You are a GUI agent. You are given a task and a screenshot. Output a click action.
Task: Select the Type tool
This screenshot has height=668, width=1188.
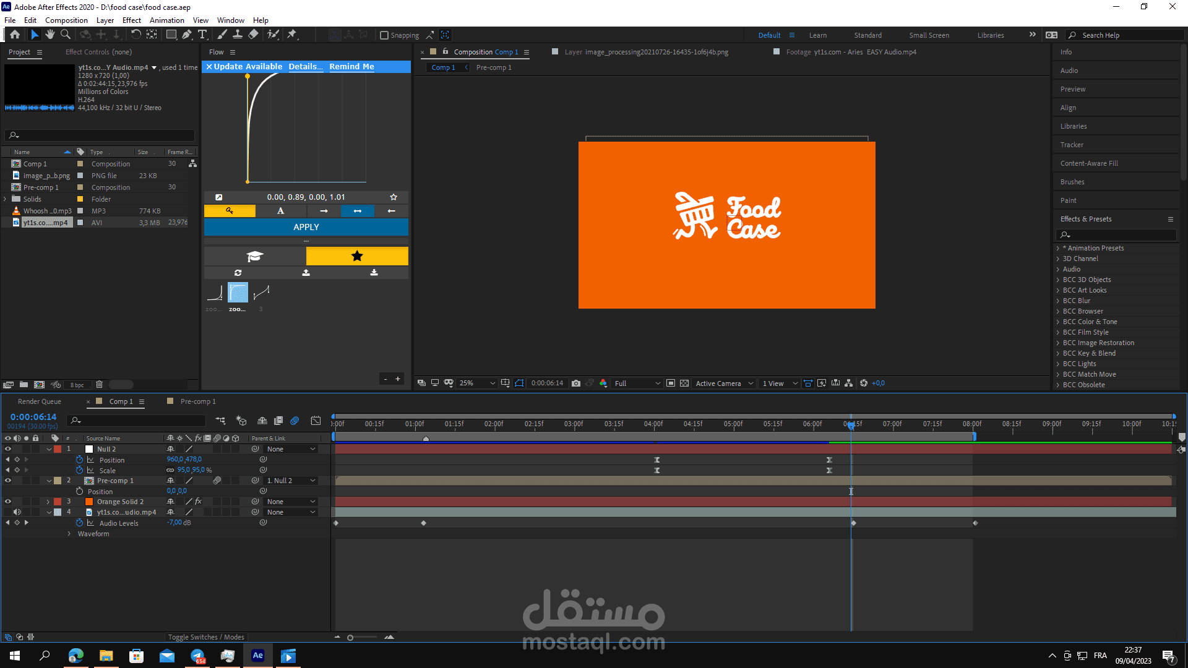(202, 35)
